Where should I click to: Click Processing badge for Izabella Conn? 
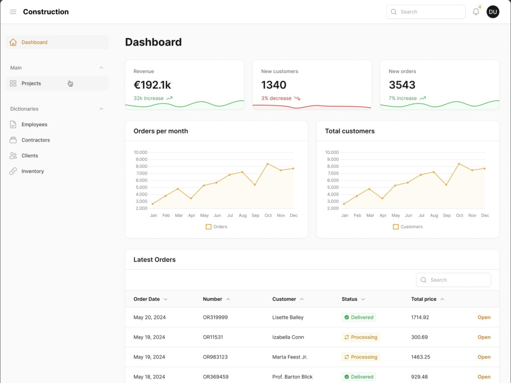(361, 337)
